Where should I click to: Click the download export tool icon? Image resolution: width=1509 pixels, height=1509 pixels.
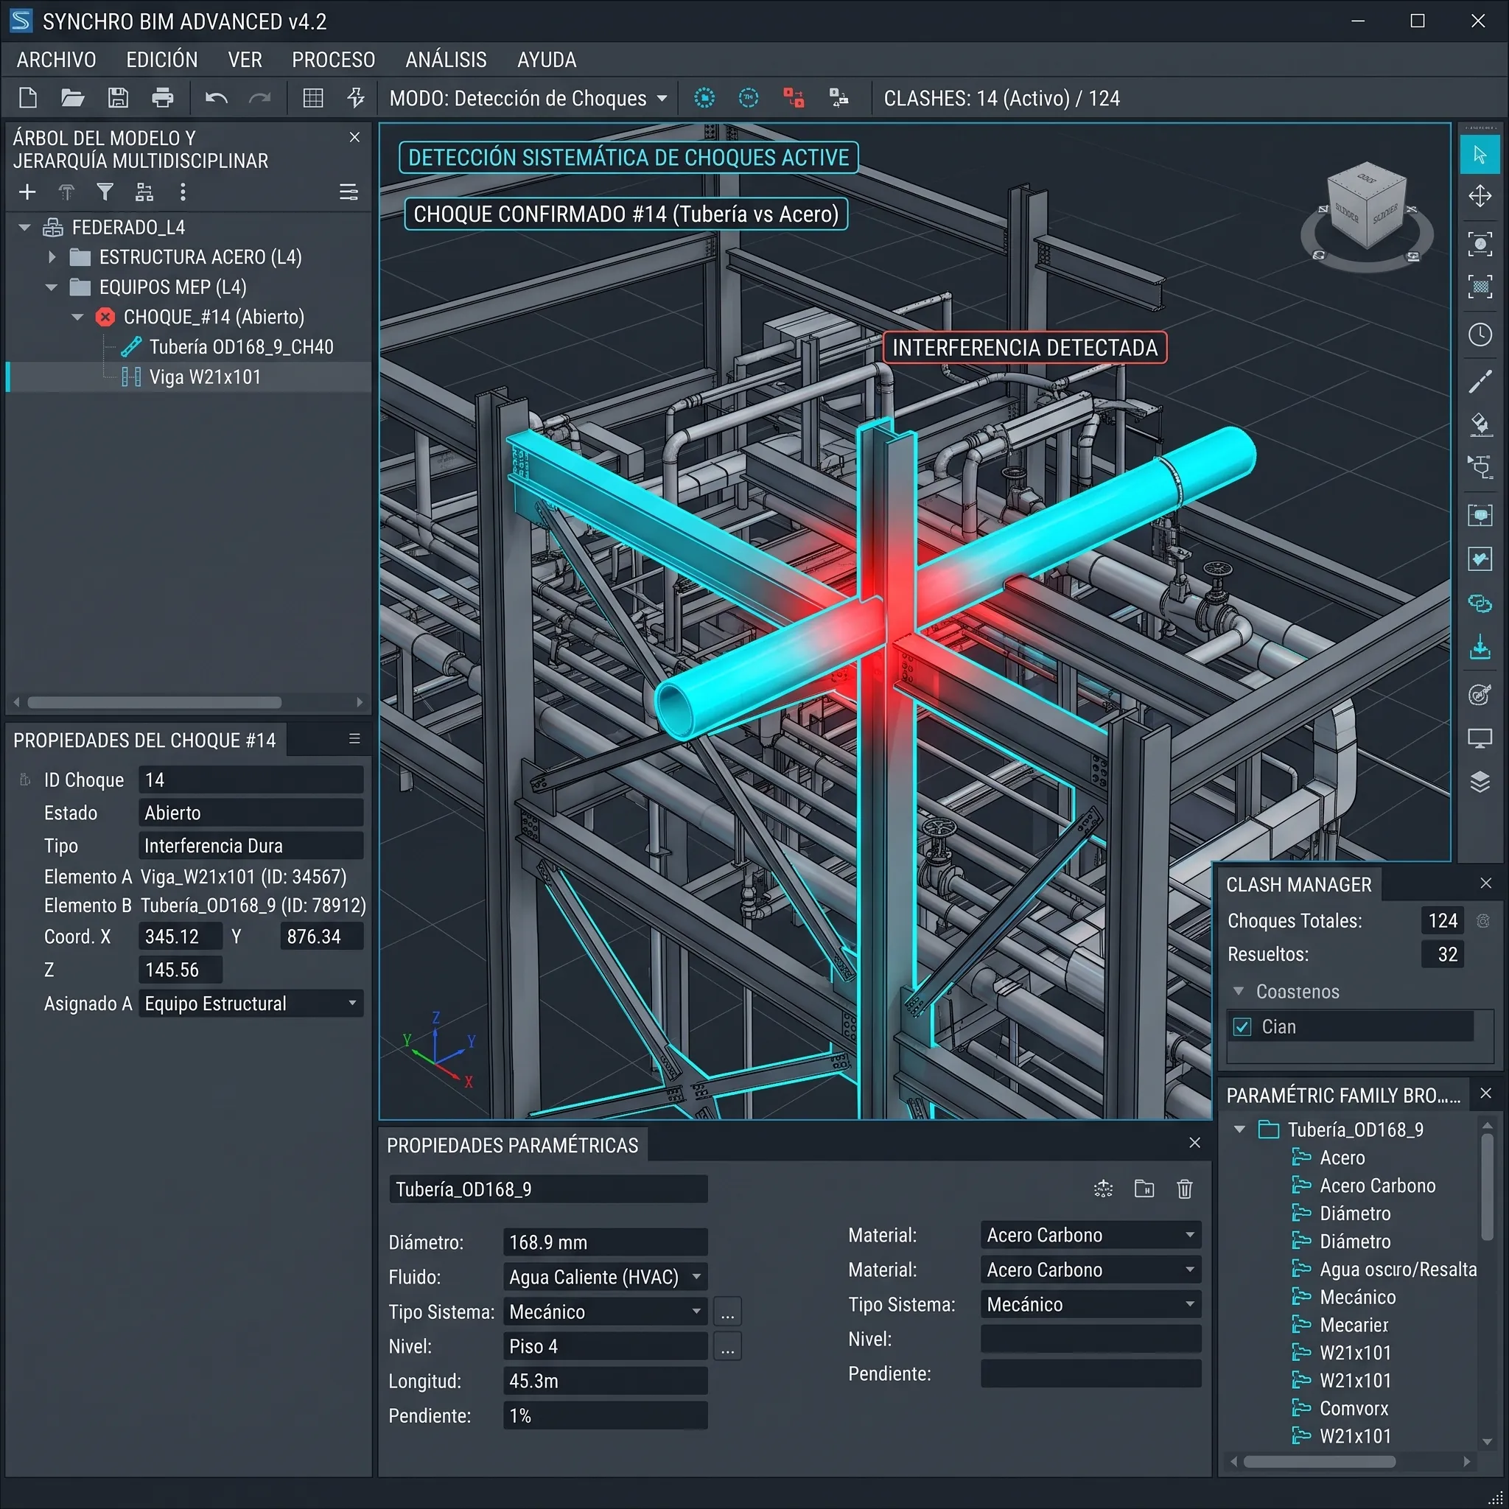[x=1480, y=648]
